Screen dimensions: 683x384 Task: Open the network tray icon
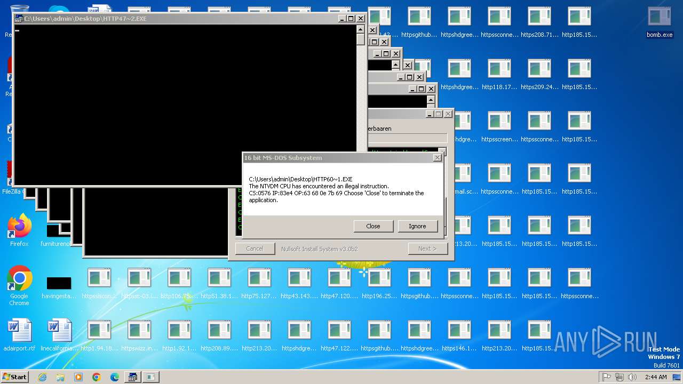pos(620,377)
